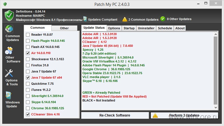
Task: Click the green shield status icon
Action: (9, 16)
